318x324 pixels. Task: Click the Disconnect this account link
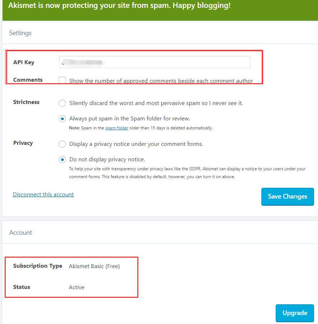click(43, 195)
